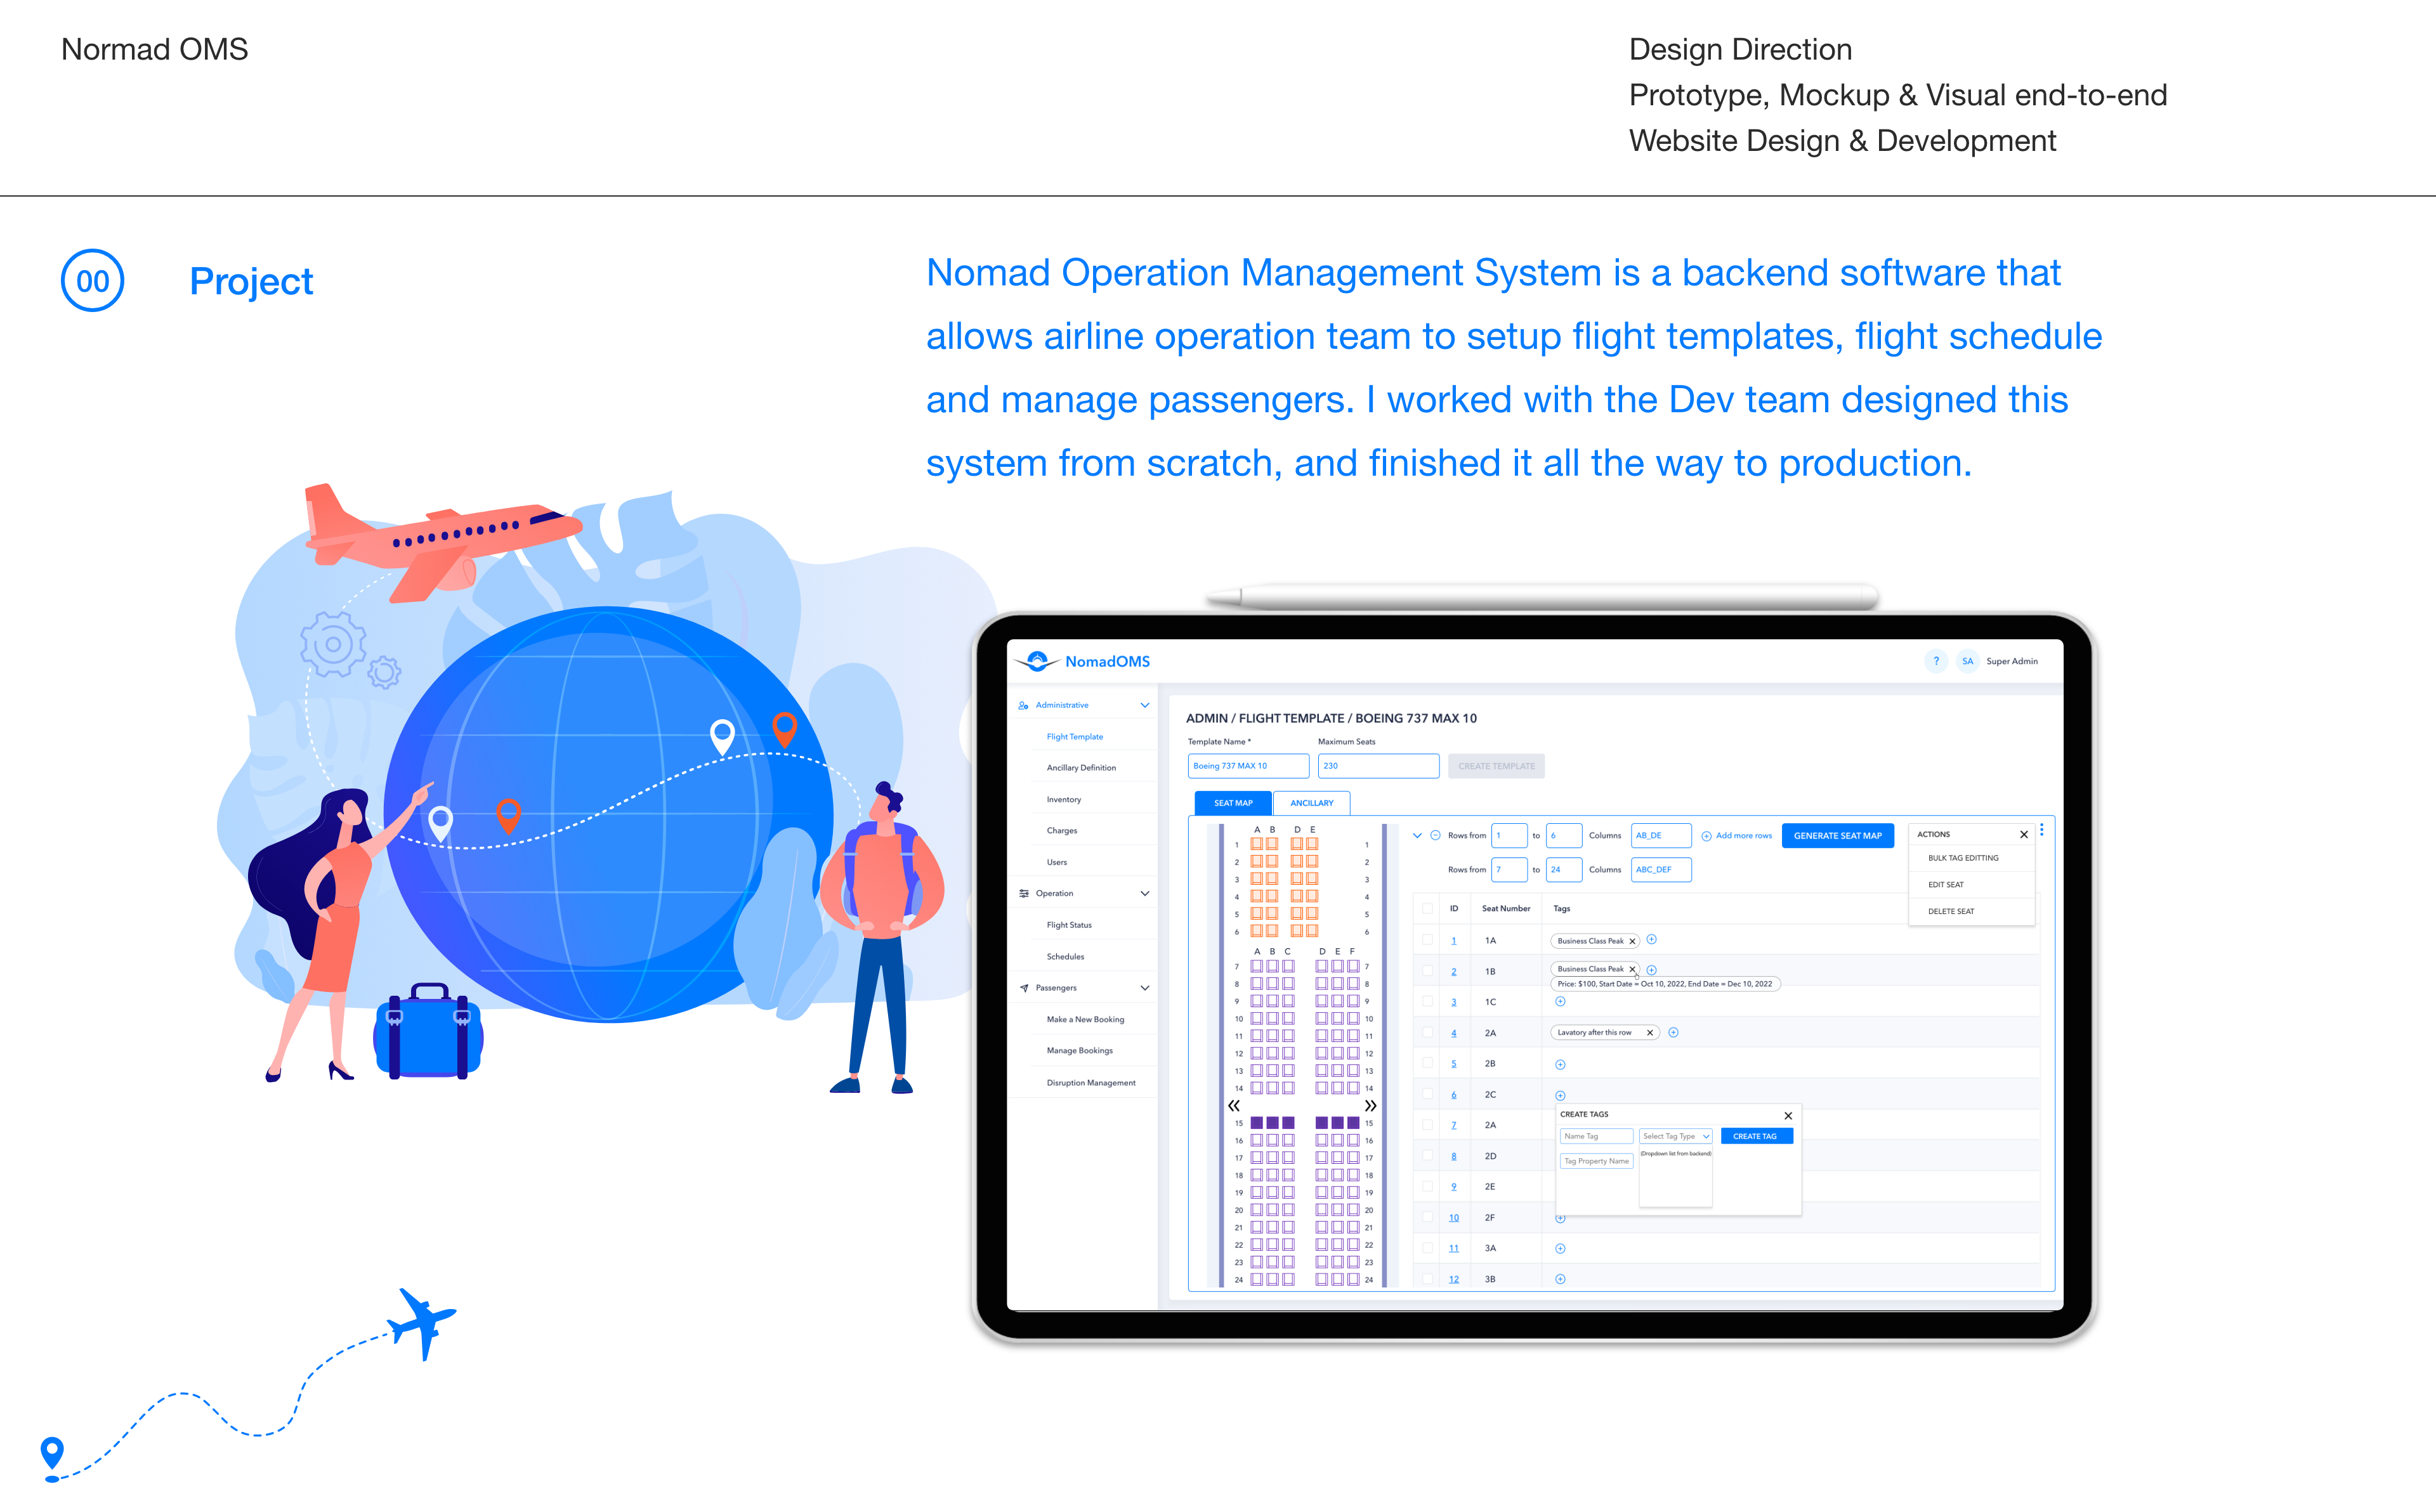Close the Create Tags popup
Screen dimensions: 2436x1512
click(x=1788, y=1115)
